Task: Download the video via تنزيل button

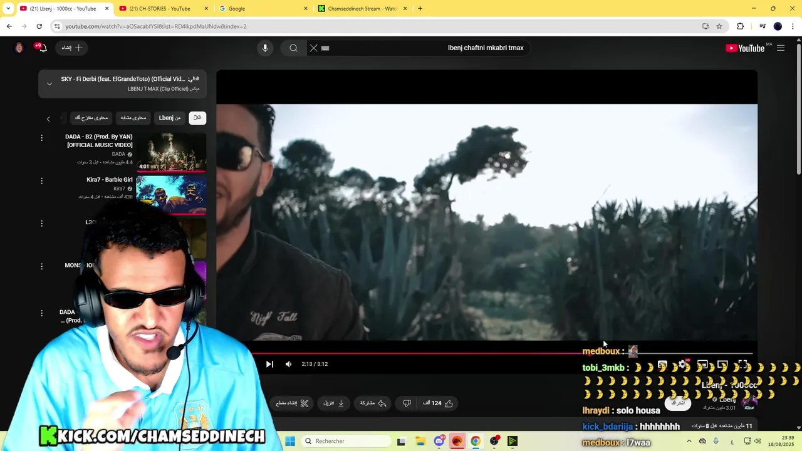Action: click(x=333, y=403)
